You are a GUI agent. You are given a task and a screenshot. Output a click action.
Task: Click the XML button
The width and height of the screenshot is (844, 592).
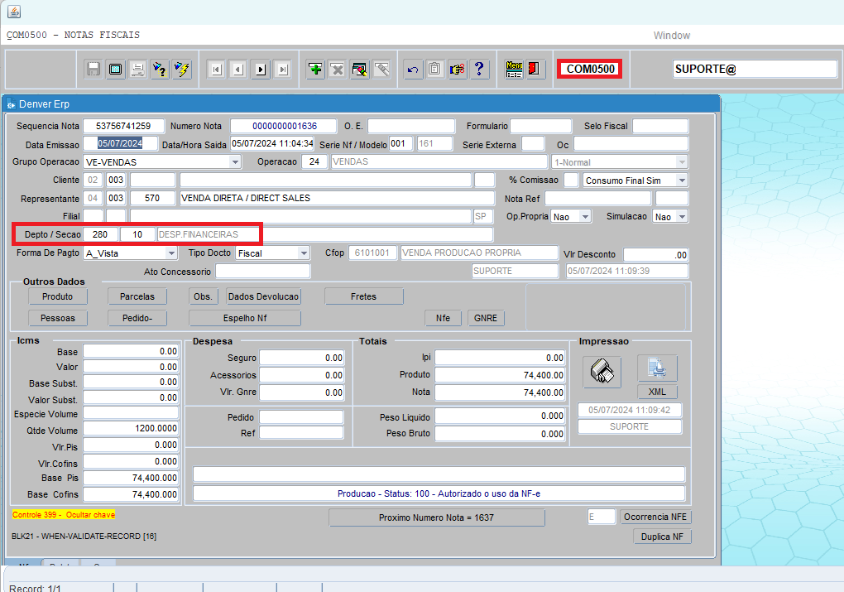click(657, 392)
